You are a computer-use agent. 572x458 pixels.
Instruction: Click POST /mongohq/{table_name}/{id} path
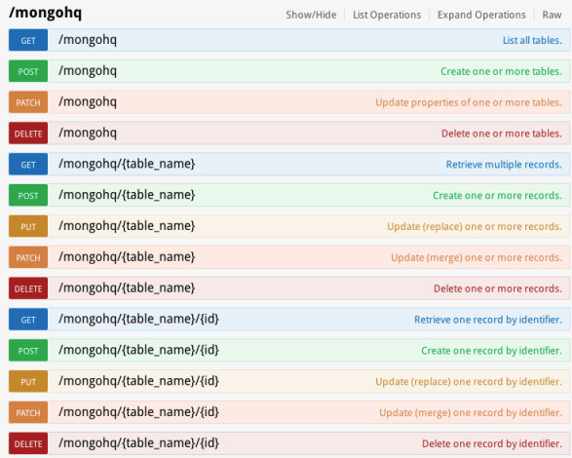139,350
